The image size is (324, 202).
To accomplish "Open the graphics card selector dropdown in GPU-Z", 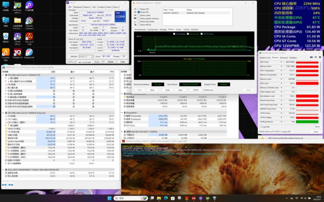I will tap(293, 131).
